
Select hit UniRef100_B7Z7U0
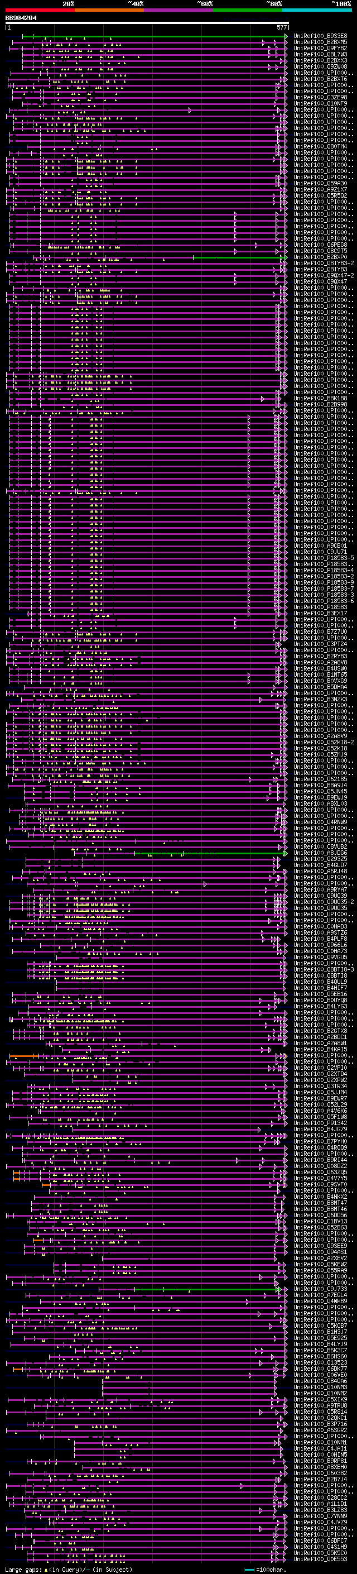click(320, 632)
